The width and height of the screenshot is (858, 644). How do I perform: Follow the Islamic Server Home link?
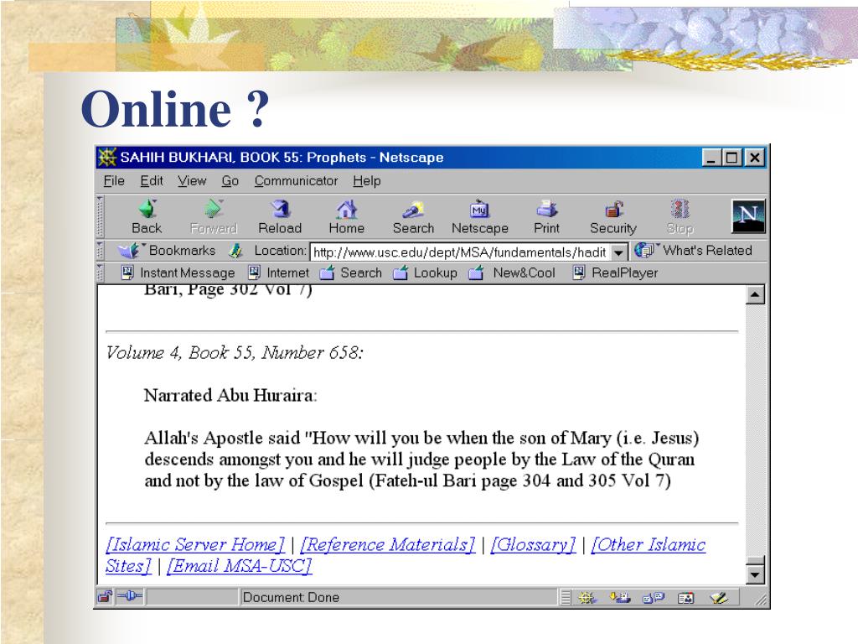click(x=195, y=544)
